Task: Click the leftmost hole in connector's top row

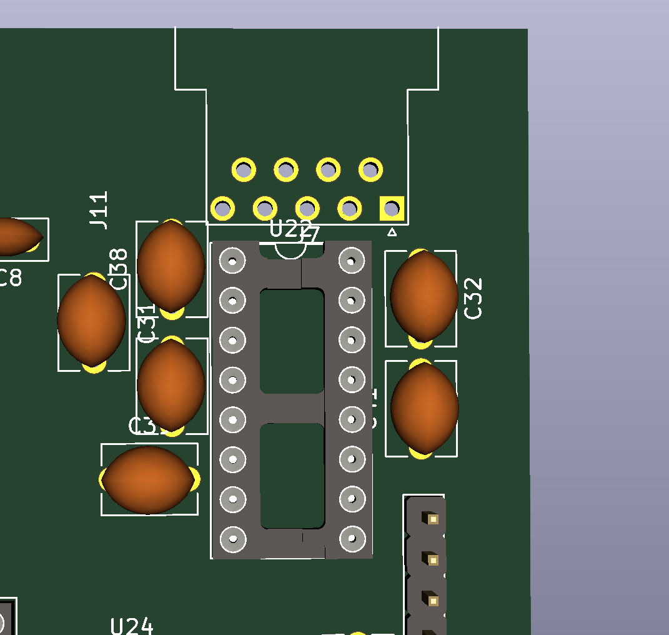Action: click(x=244, y=169)
